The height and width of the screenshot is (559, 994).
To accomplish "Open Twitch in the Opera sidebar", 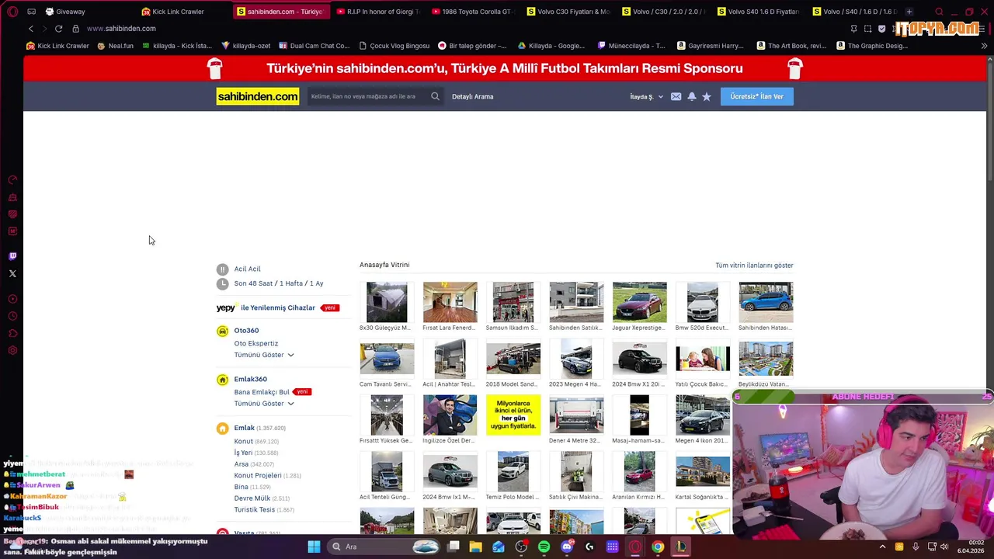I will [x=12, y=256].
